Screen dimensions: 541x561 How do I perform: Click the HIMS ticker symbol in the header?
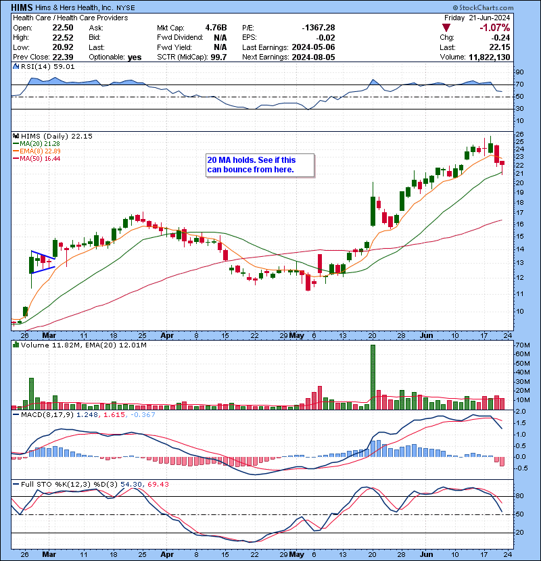click(22, 7)
